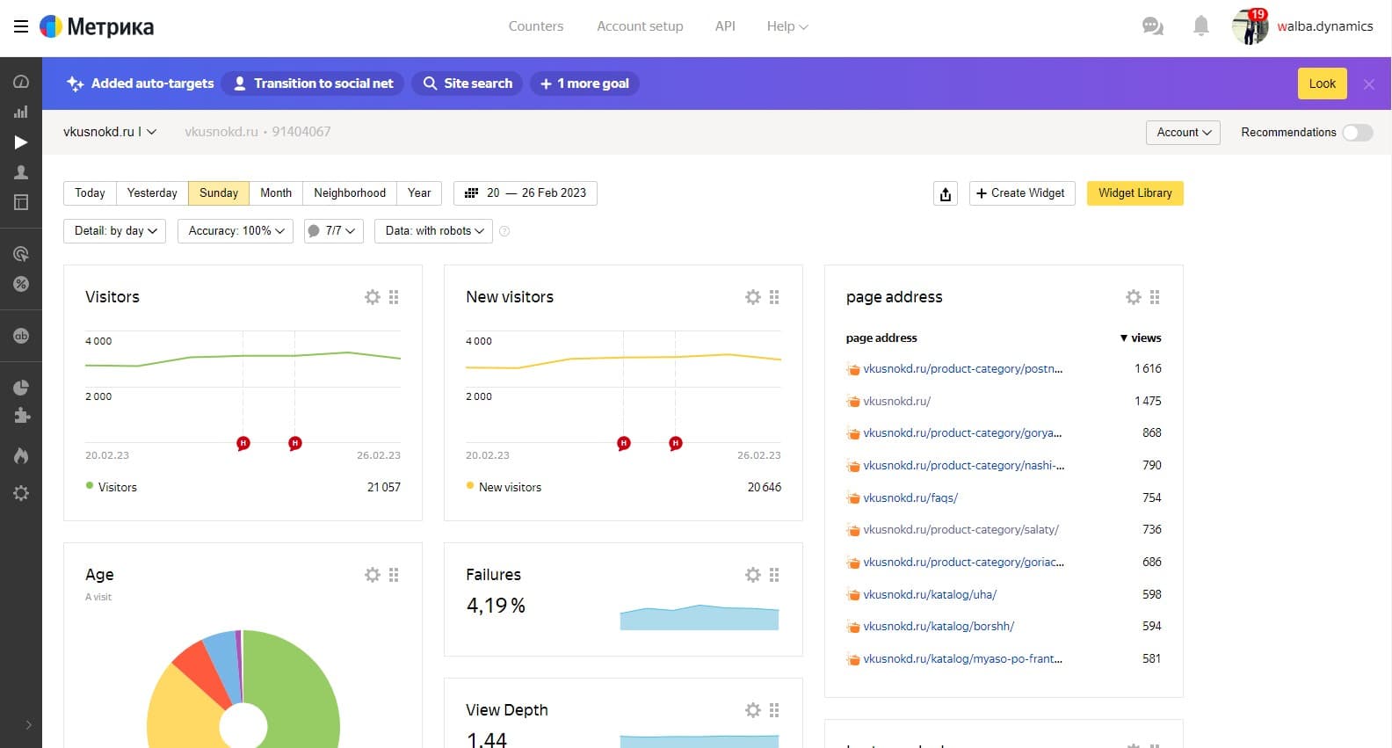1392x748 pixels.
Task: Open the Accuracy: 100% dropdown
Action: (x=236, y=231)
